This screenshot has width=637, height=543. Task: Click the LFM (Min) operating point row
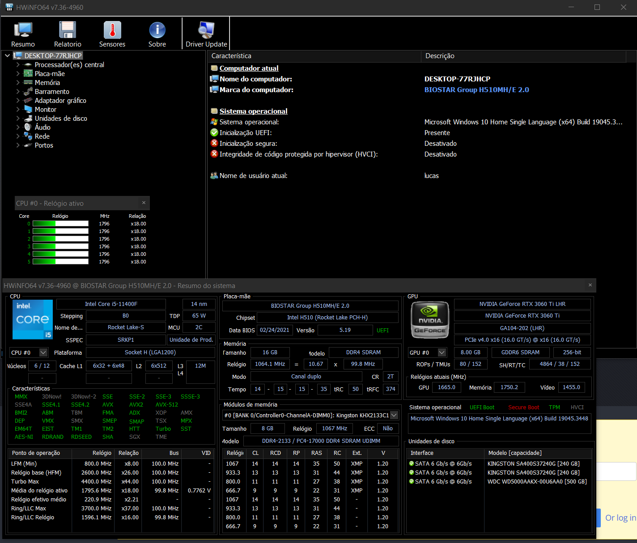coord(111,464)
